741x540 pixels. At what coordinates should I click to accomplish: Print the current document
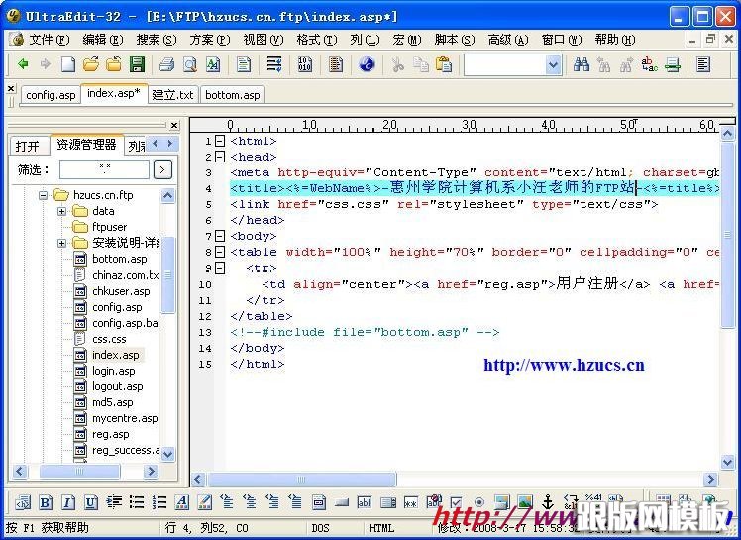pyautogui.click(x=166, y=64)
